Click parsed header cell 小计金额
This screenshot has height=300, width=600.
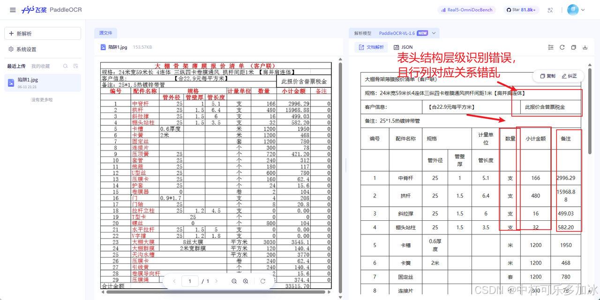tap(535, 139)
